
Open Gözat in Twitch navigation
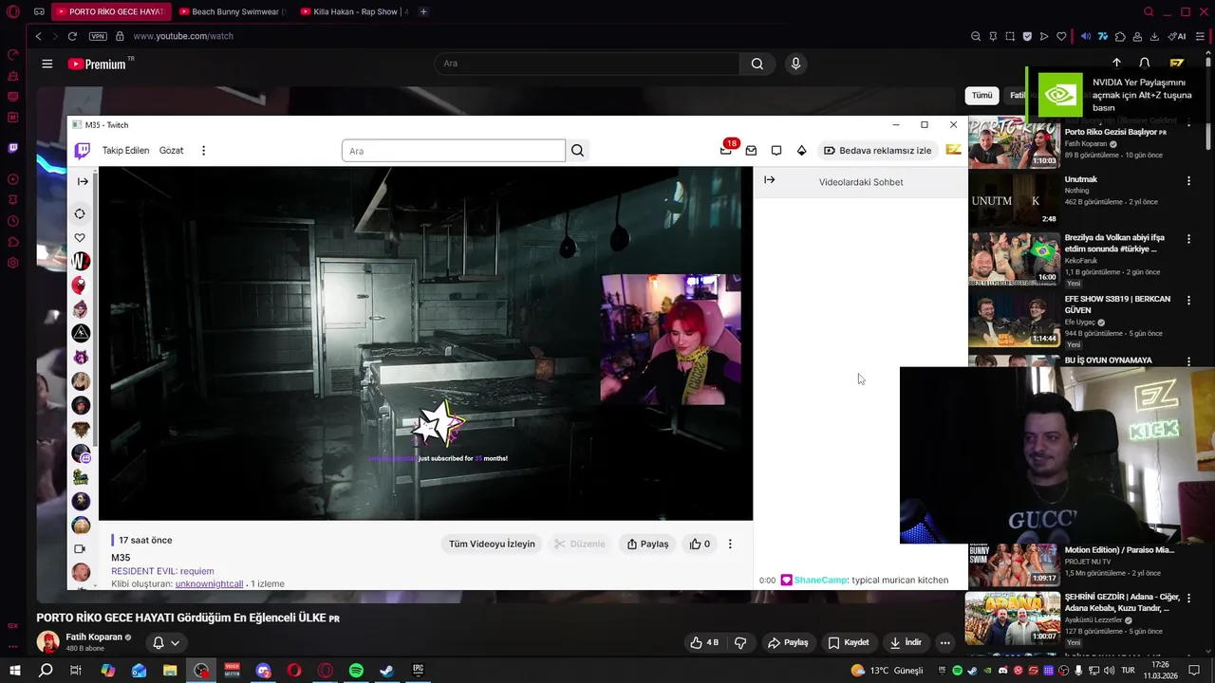coord(171,150)
